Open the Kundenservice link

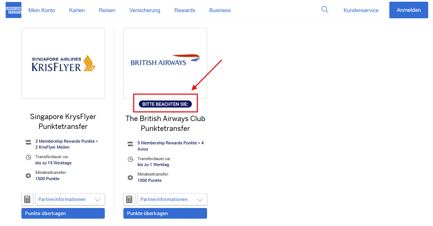pos(361,10)
